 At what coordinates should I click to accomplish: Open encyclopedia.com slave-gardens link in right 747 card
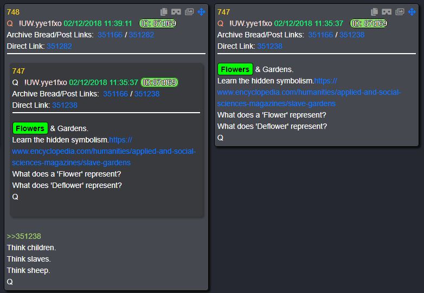pyautogui.click(x=309, y=93)
